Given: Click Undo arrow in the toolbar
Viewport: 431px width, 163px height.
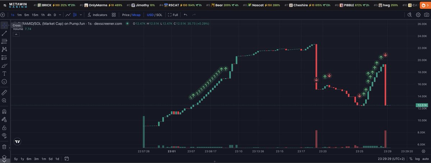Looking at the screenshot, I should pos(185,15).
